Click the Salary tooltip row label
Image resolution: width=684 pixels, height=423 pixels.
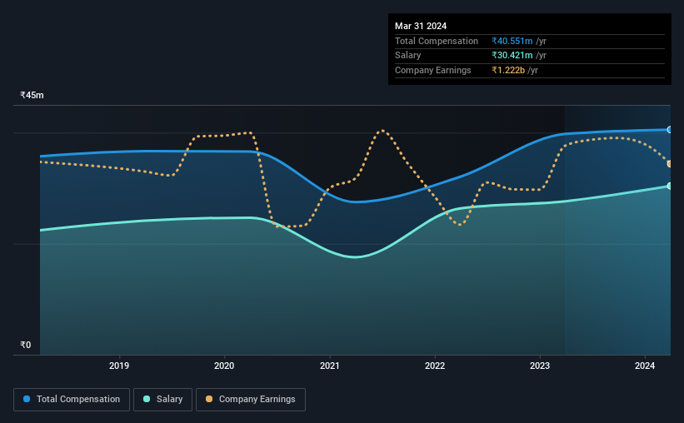[408, 56]
